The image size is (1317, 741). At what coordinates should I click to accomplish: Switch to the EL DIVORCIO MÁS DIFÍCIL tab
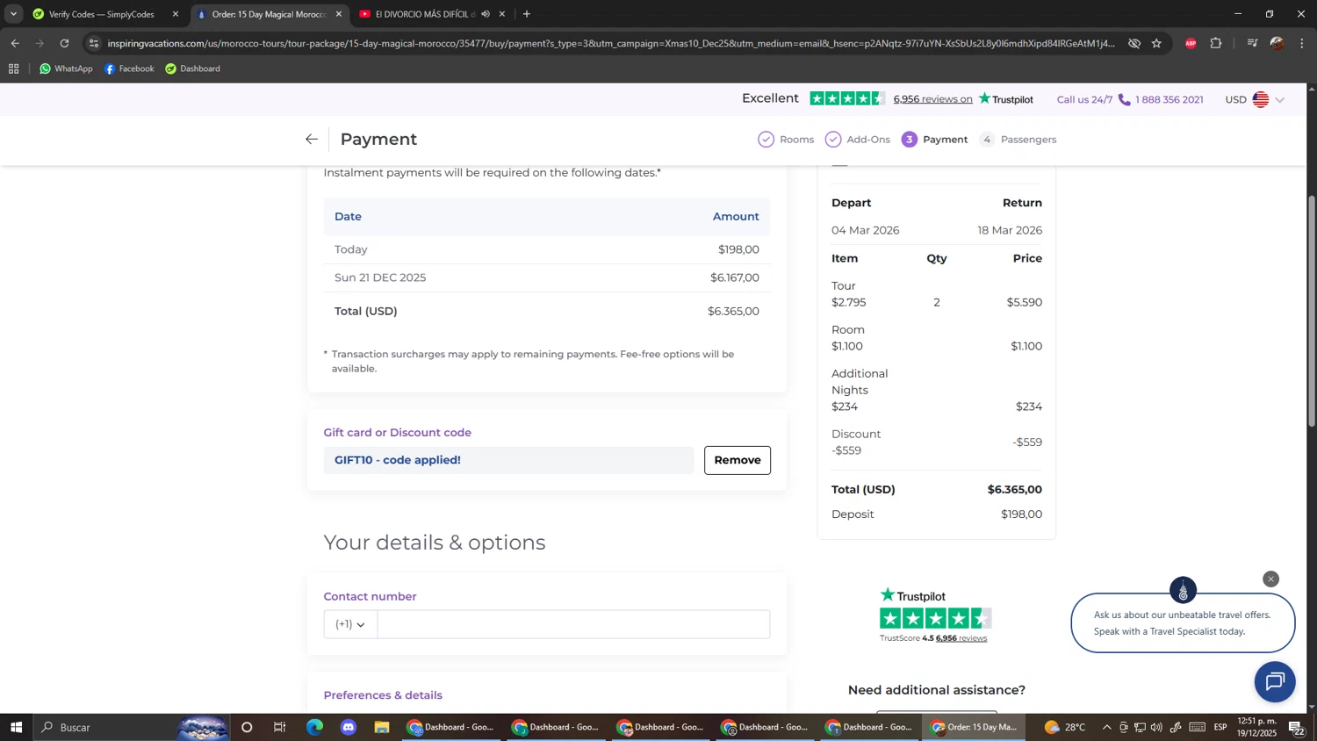click(x=423, y=14)
